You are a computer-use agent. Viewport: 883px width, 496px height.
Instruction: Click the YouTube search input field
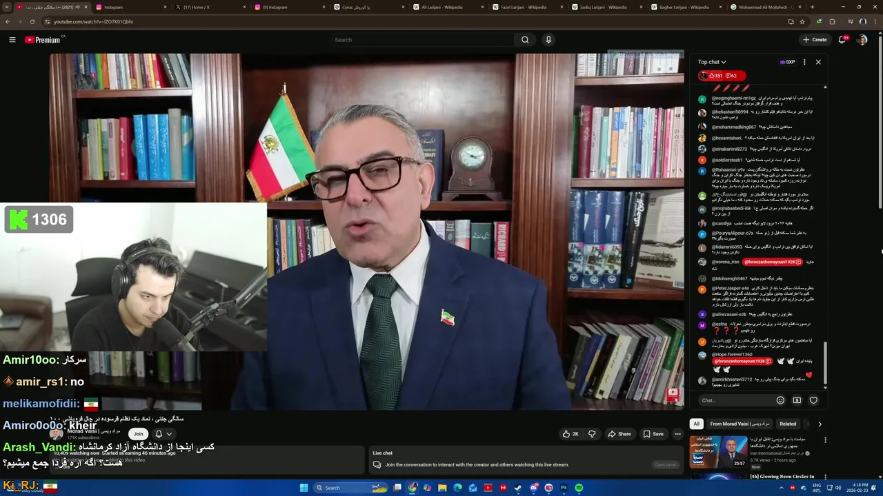[x=422, y=40]
